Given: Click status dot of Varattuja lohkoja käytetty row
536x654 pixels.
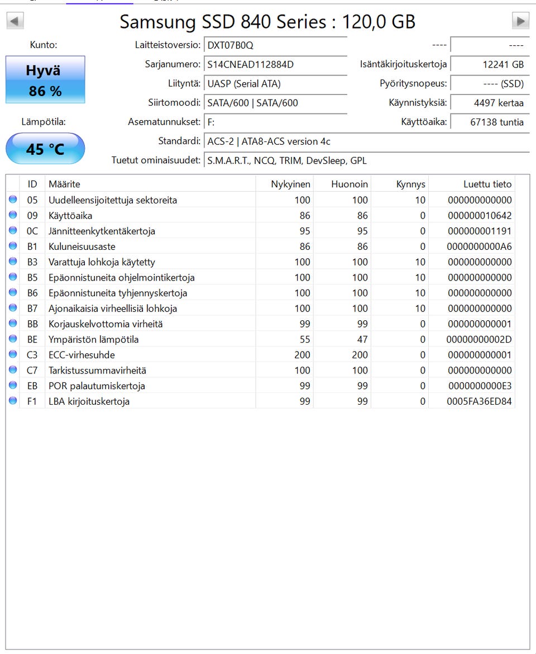Looking at the screenshot, I should [x=13, y=261].
